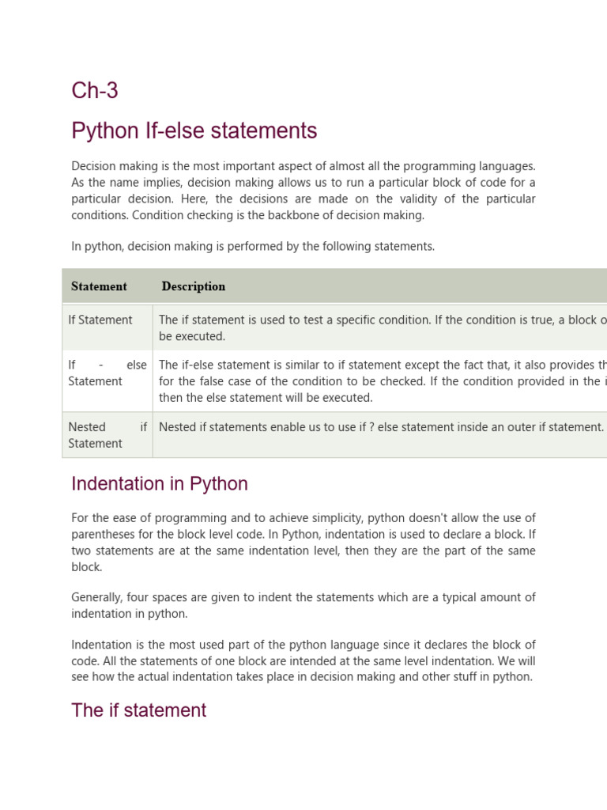607x810 pixels.
Task: Select the "Indentation in Python" heading
Action: click(159, 483)
